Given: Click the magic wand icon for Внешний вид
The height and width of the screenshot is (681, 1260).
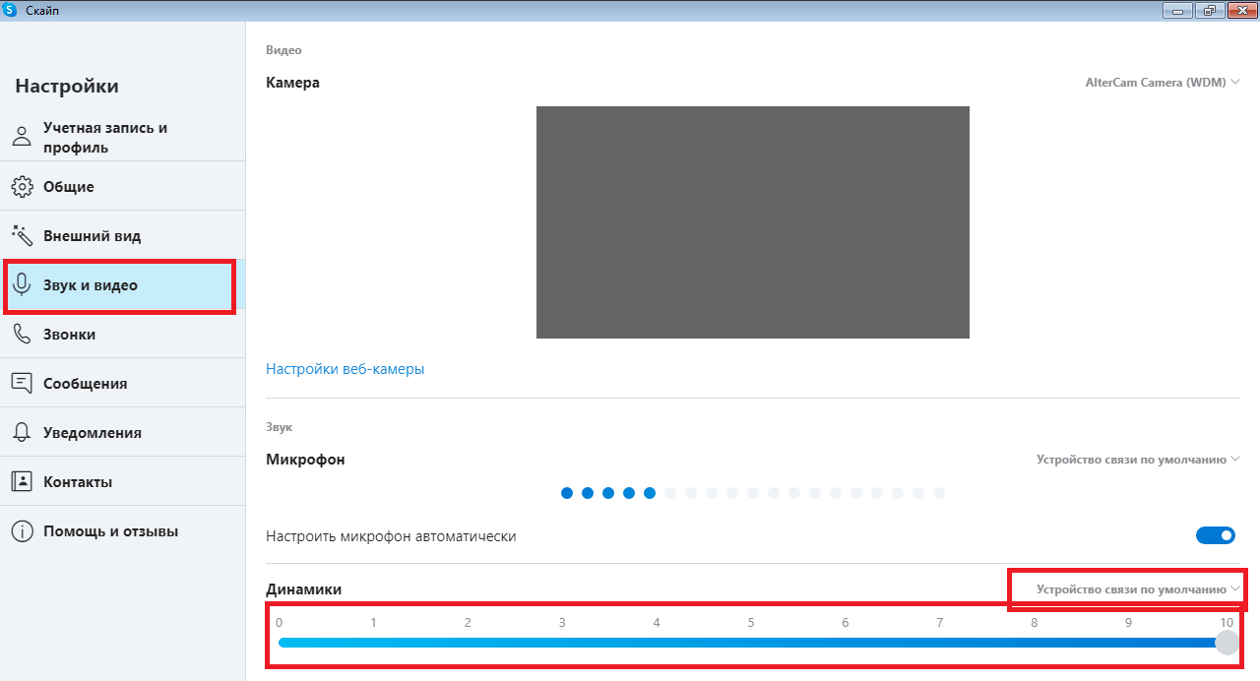Looking at the screenshot, I should (22, 235).
